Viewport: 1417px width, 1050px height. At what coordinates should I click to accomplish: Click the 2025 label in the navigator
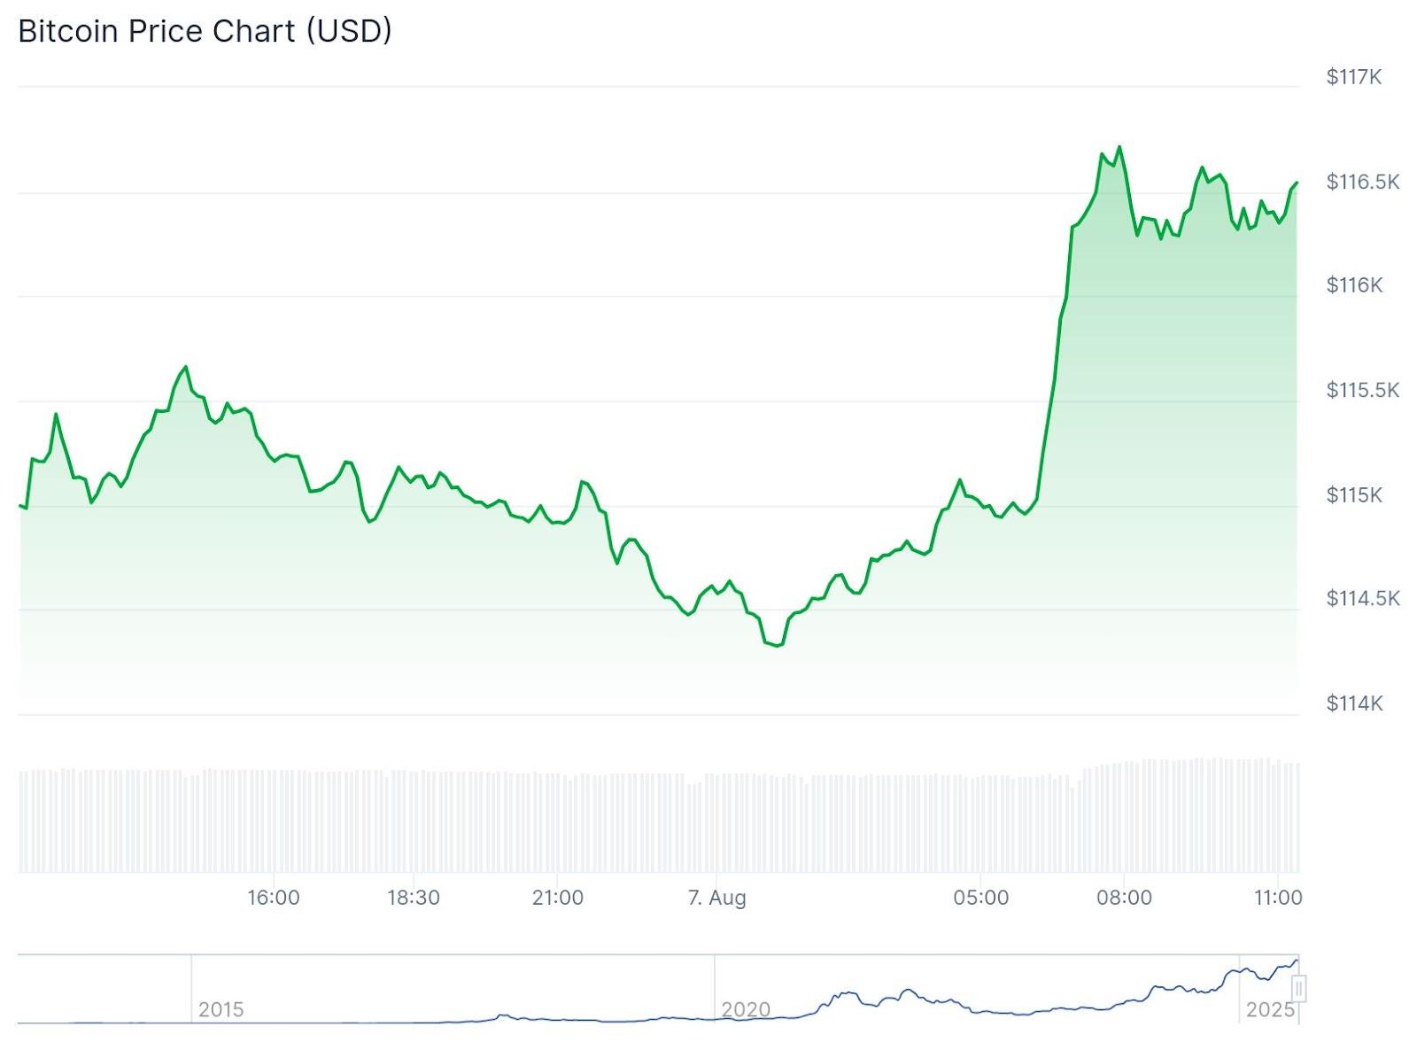pos(1269,1009)
